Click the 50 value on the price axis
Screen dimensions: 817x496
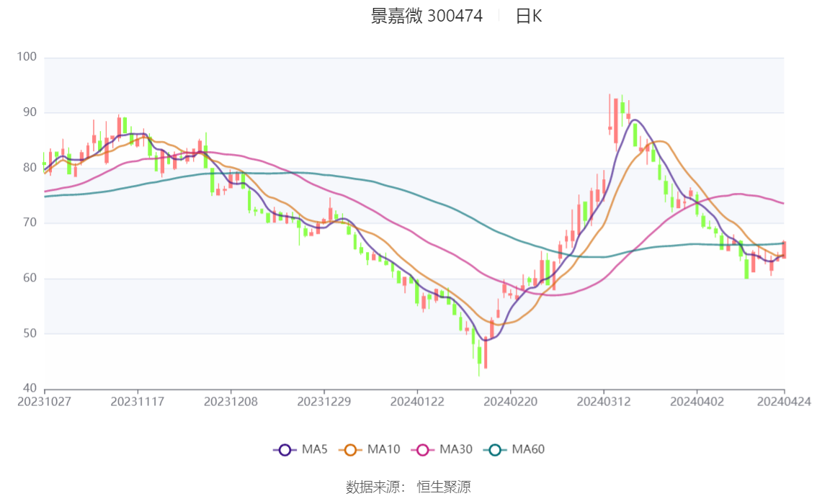(30, 333)
